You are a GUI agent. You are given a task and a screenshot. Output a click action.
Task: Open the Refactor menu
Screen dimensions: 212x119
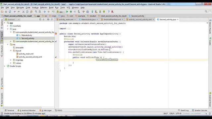pos(44,8)
